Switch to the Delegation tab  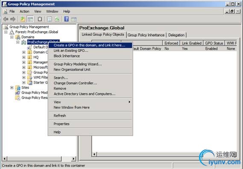(176, 35)
